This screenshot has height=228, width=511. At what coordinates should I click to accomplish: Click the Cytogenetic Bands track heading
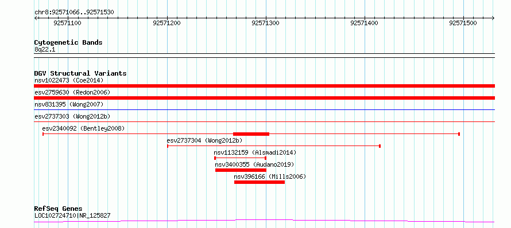pyautogui.click(x=68, y=42)
